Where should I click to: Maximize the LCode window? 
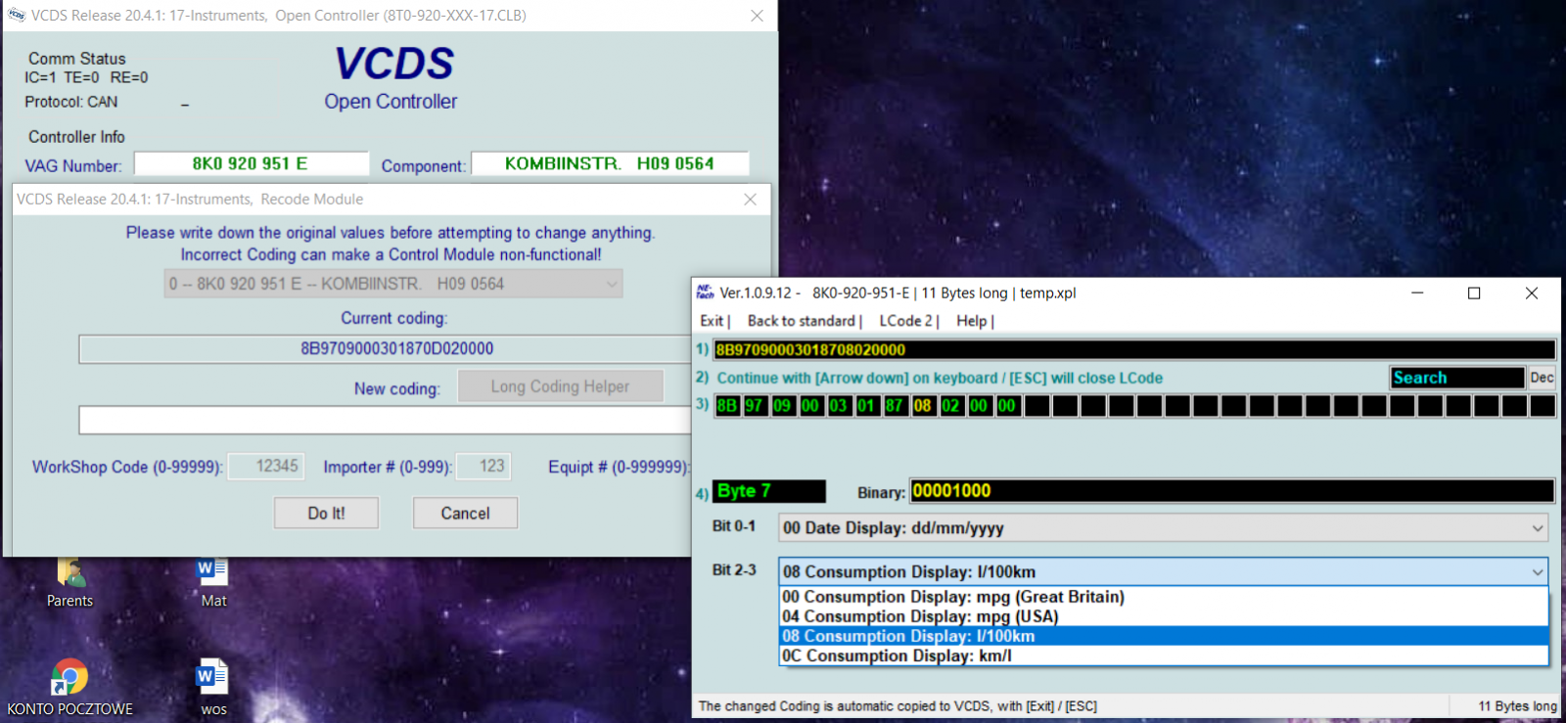1474,293
